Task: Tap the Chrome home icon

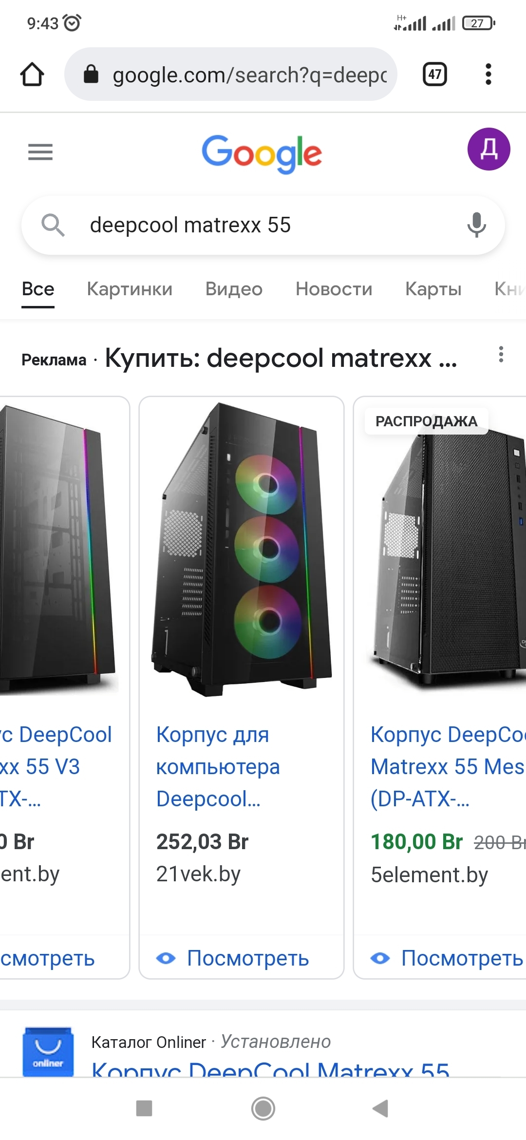Action: click(x=32, y=75)
